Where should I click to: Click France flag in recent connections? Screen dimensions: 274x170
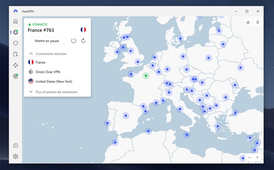[x=31, y=62]
